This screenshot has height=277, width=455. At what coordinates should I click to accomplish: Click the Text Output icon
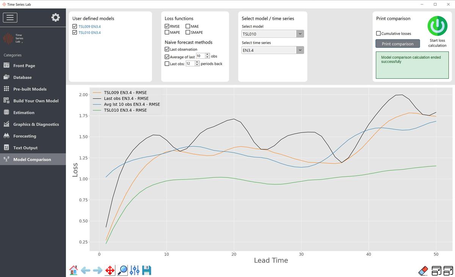tap(6, 148)
